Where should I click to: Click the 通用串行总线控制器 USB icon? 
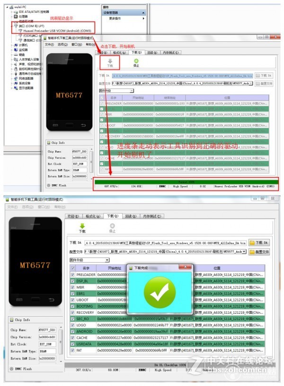pyautogui.click(x=16, y=74)
